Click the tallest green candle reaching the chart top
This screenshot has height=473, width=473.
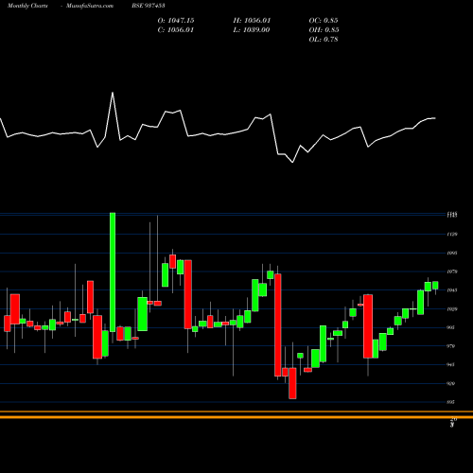point(113,272)
